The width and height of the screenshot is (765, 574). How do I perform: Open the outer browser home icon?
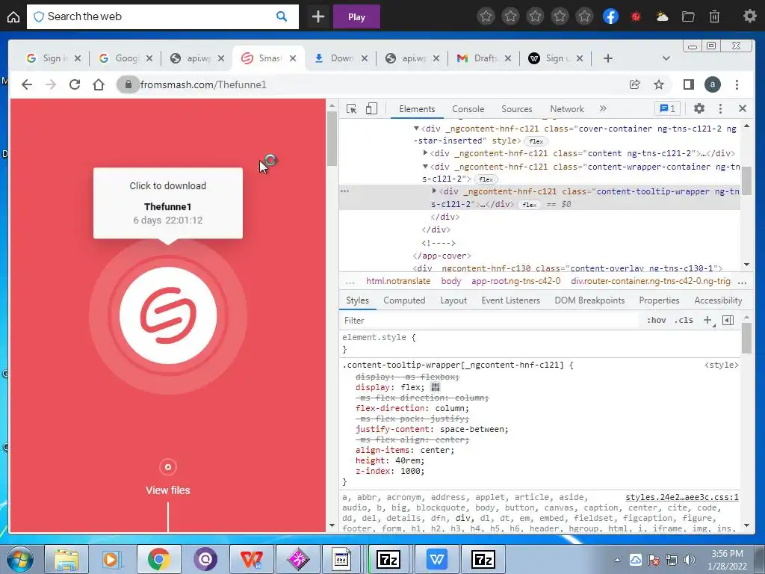pos(13,16)
